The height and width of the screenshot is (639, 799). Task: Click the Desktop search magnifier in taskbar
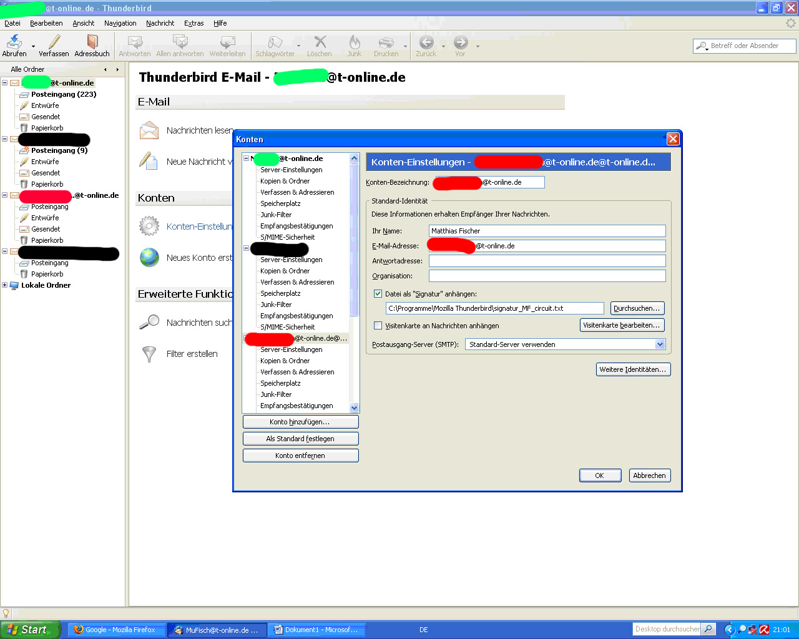tap(708, 629)
